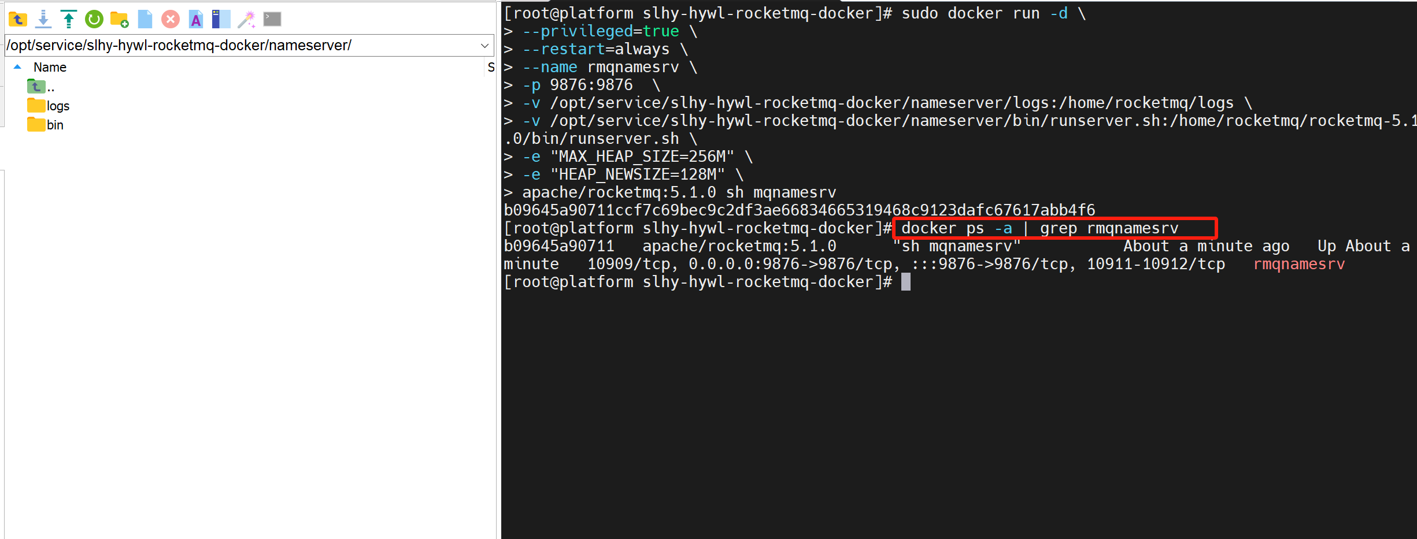
Task: Click the logs volume mount '-v' line
Action: pos(878,103)
